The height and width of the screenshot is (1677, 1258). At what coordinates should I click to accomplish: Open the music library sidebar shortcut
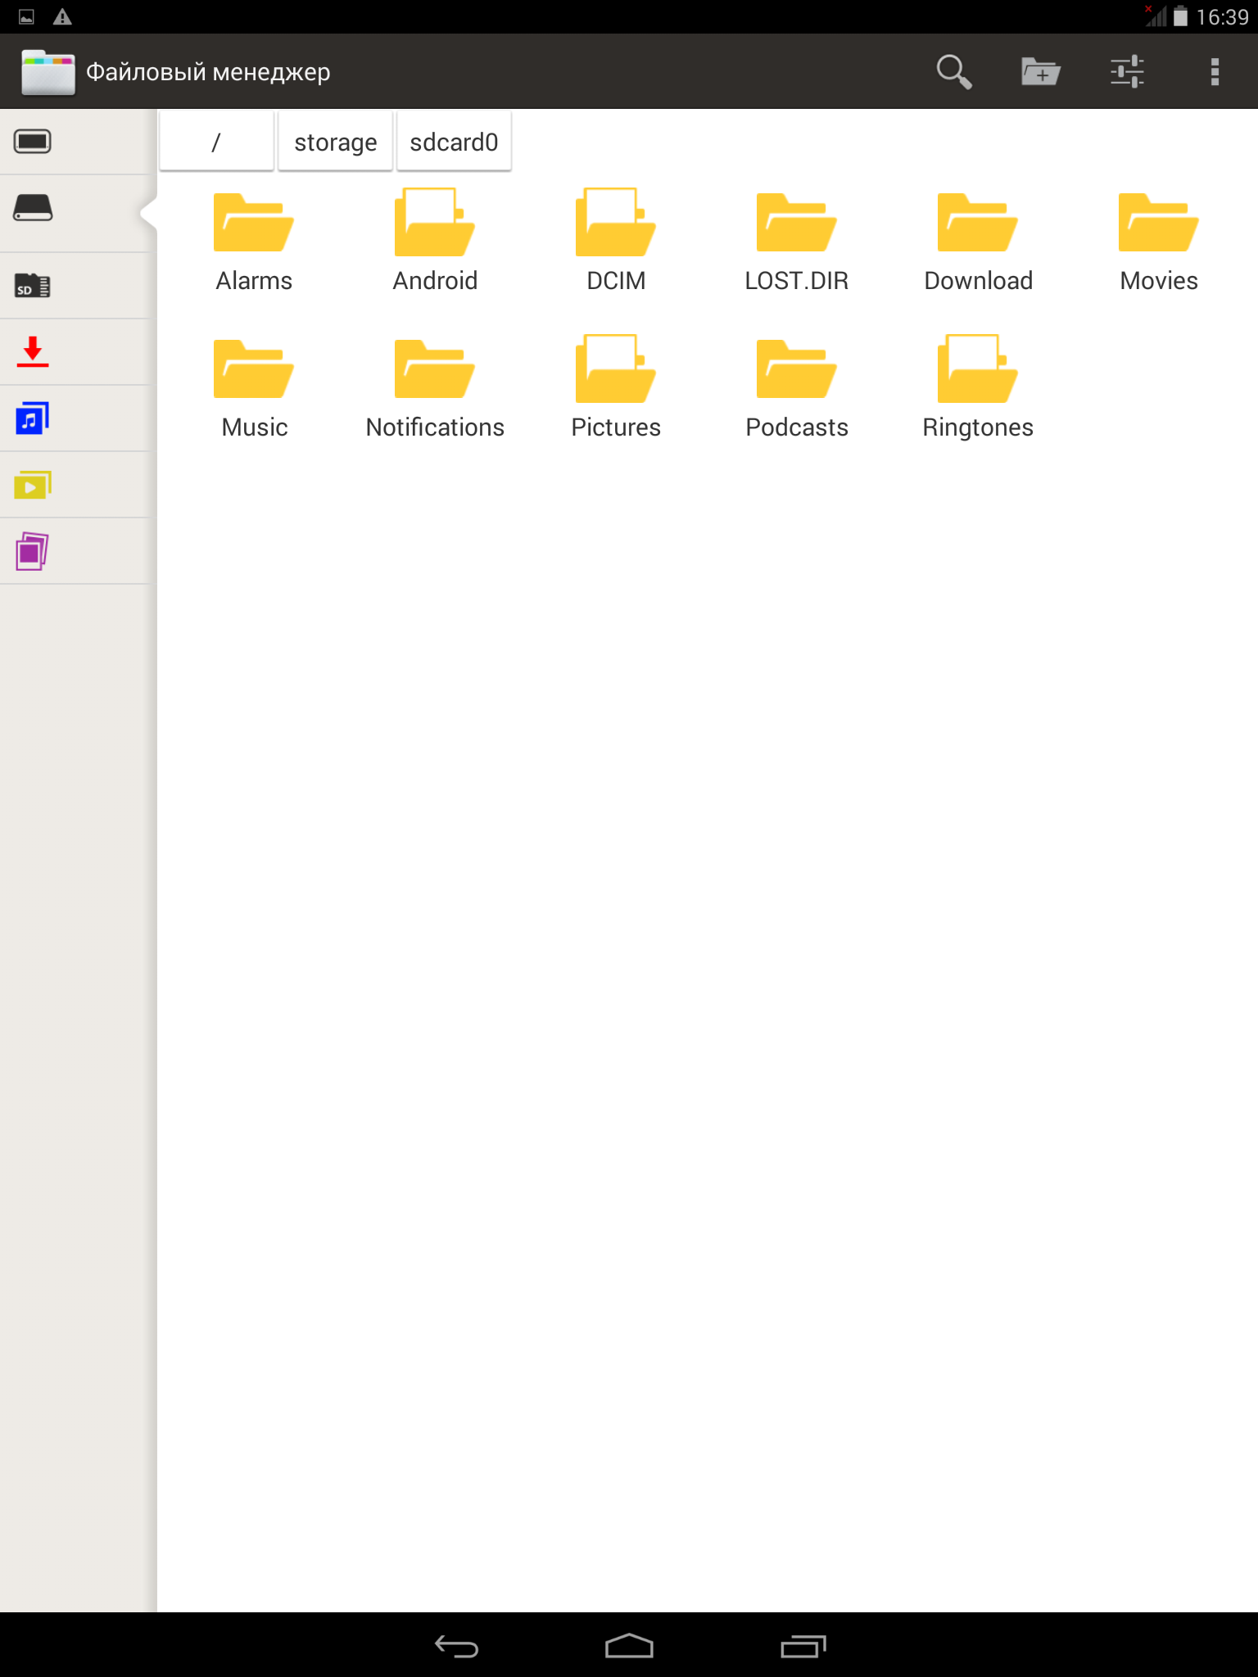click(33, 418)
